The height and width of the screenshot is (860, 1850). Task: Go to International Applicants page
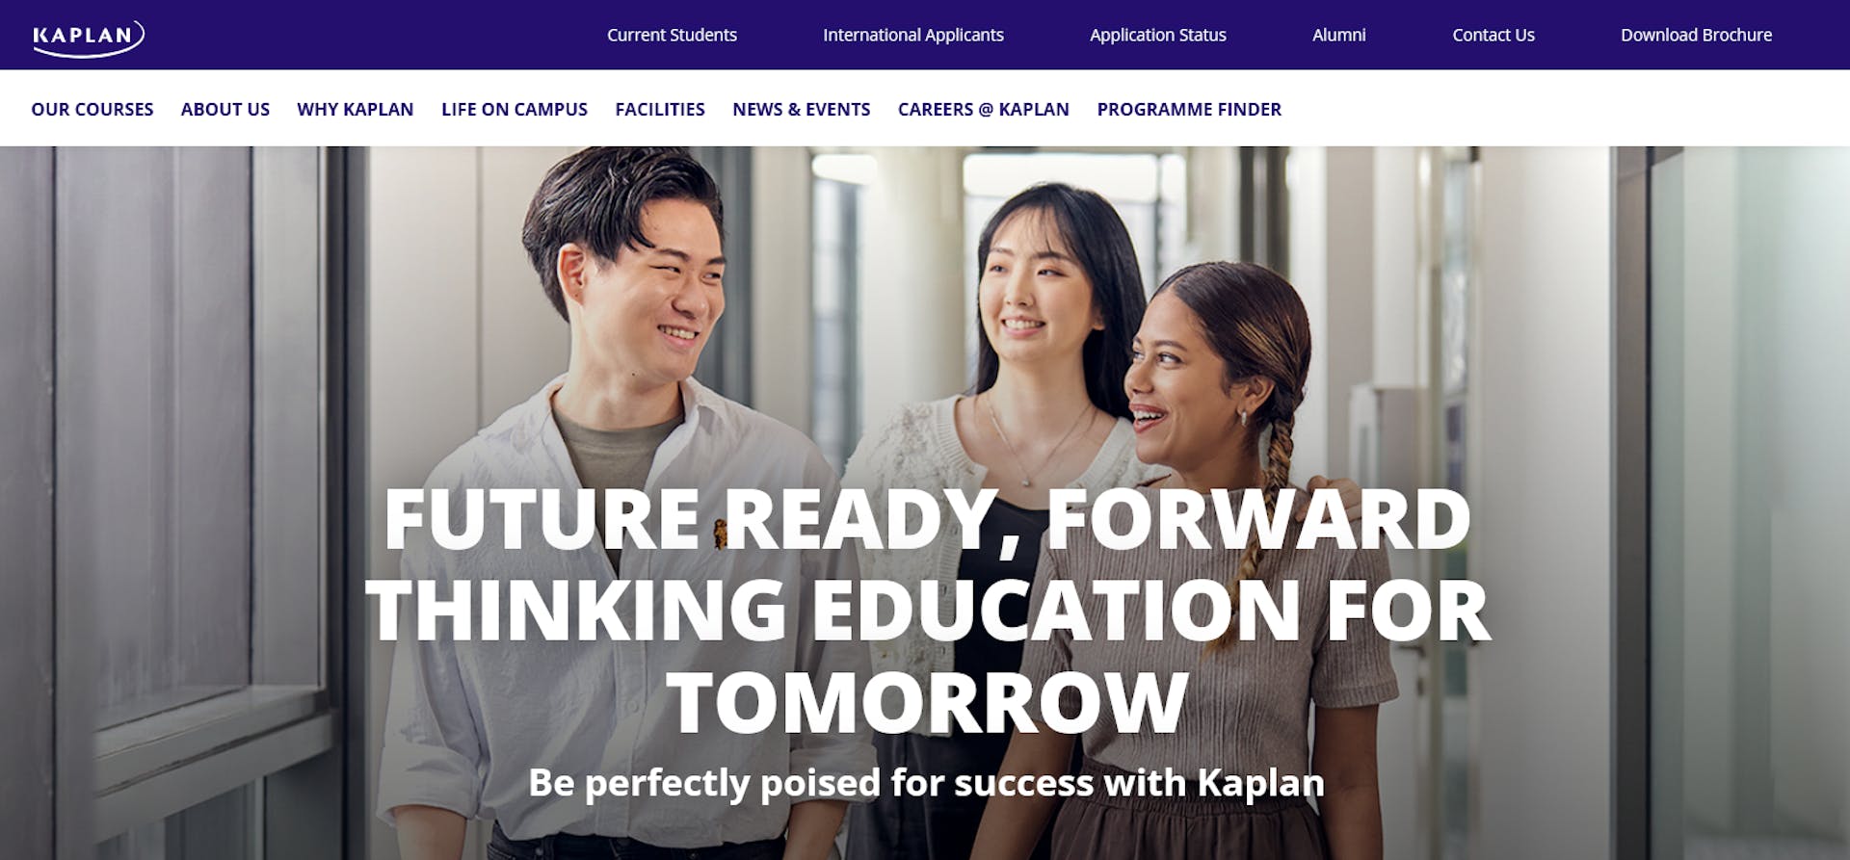[x=912, y=35]
